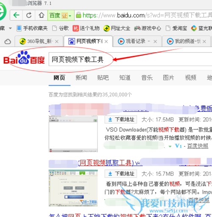Open the 爱淘宝 bookmark
The height and width of the screenshot is (217, 212).
click(176, 28)
